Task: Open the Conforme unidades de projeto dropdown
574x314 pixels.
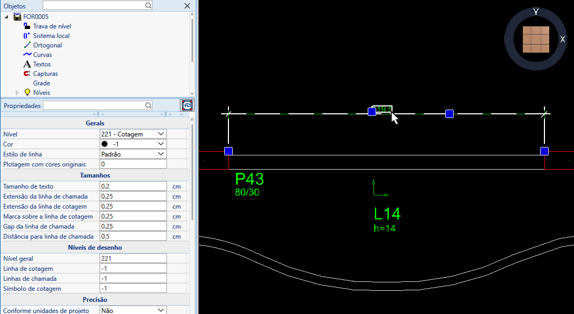Action: coord(133,310)
